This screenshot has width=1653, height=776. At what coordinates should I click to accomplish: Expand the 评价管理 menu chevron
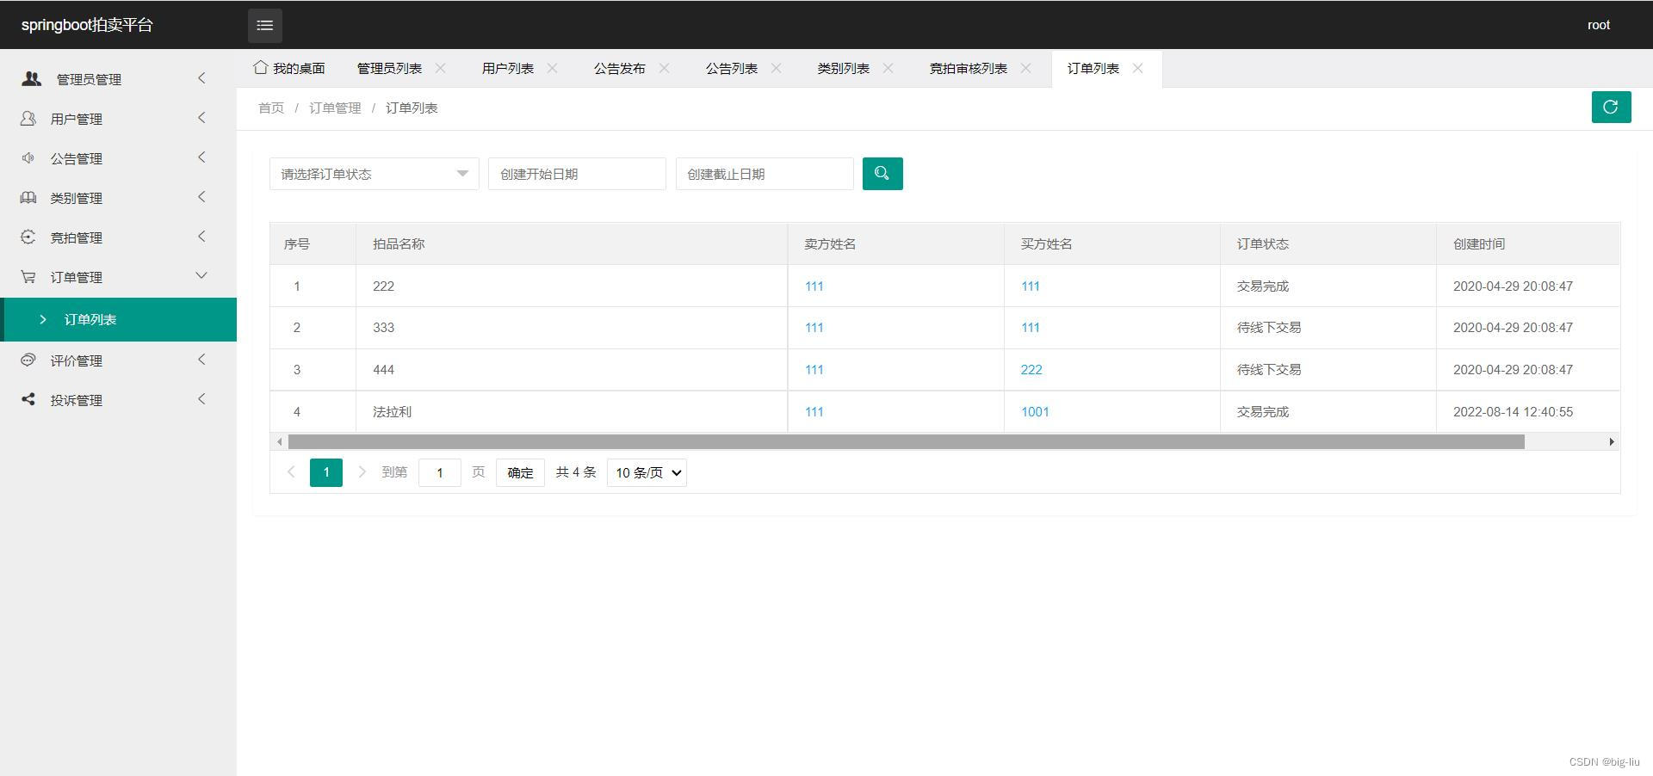coord(201,360)
